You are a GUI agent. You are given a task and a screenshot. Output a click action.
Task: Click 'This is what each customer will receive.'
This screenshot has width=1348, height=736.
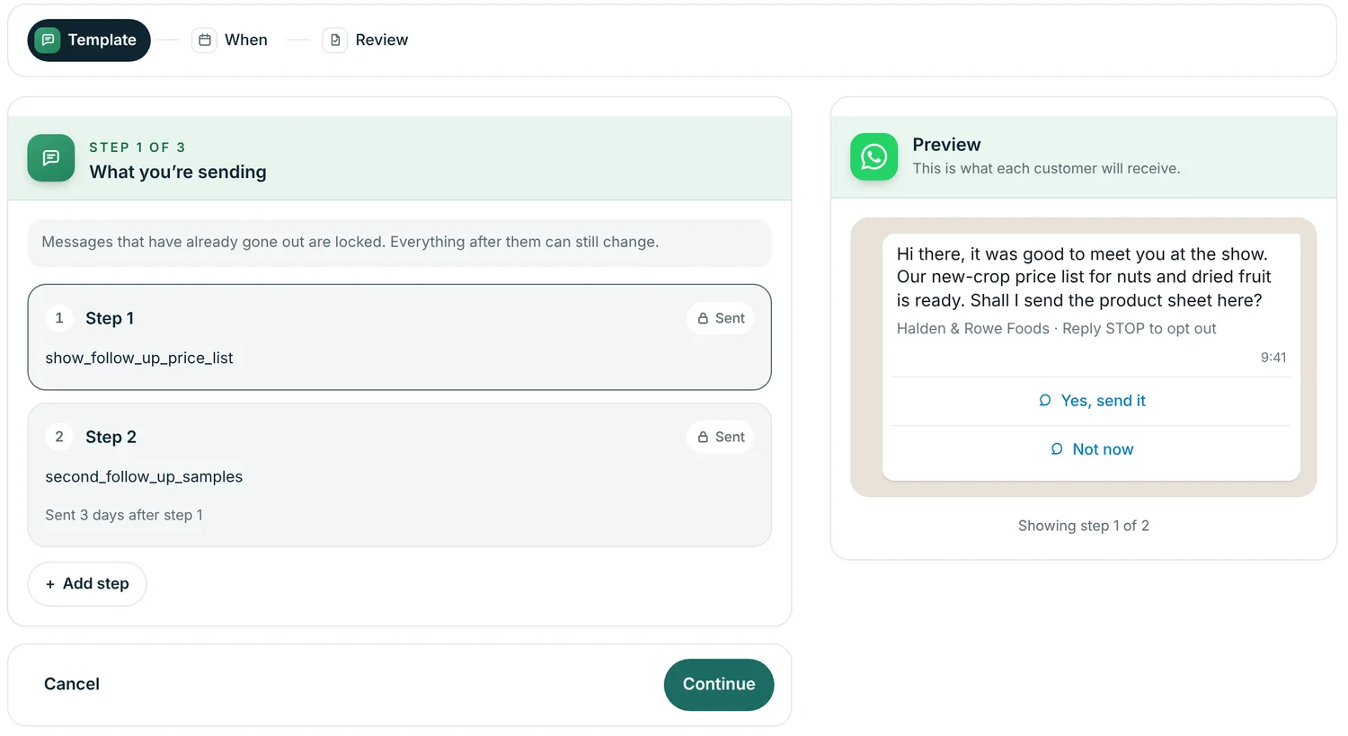coord(1046,169)
